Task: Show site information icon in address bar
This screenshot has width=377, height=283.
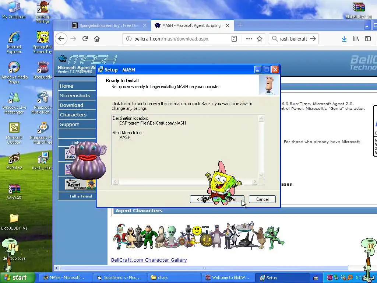Action: coord(128,39)
